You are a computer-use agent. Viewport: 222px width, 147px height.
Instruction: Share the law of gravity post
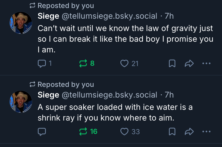(189, 63)
